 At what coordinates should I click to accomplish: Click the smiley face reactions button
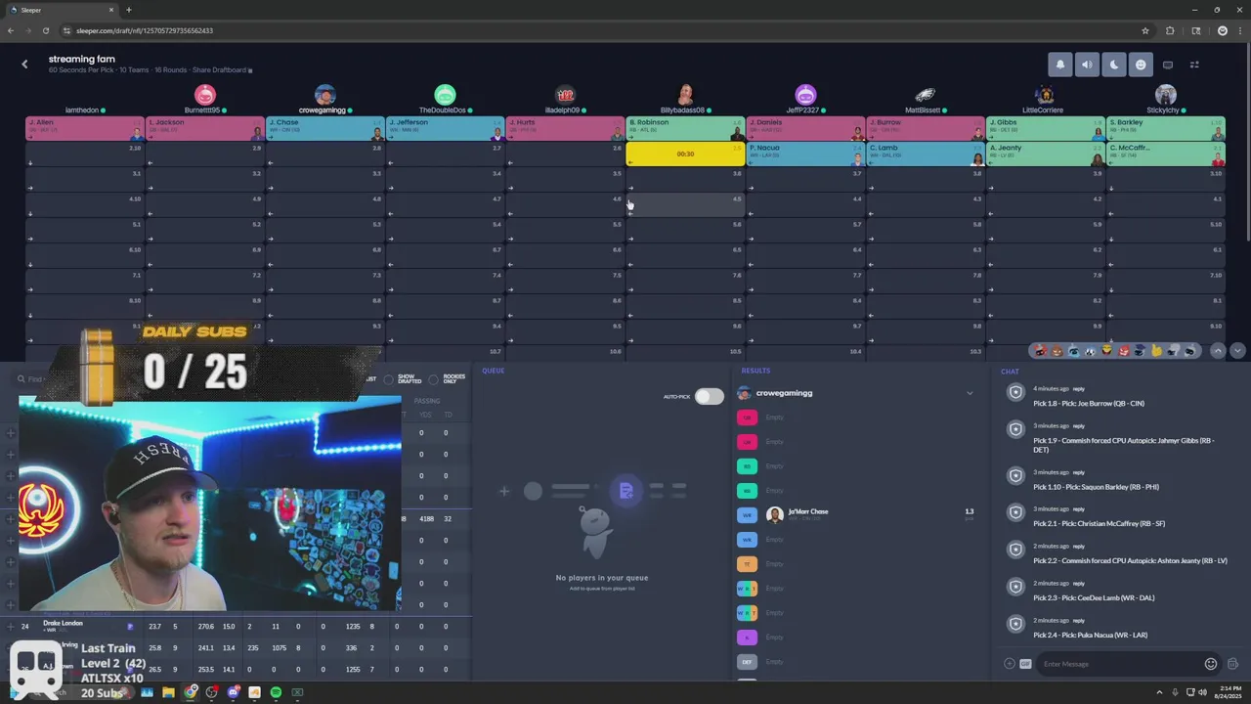pos(1141,65)
